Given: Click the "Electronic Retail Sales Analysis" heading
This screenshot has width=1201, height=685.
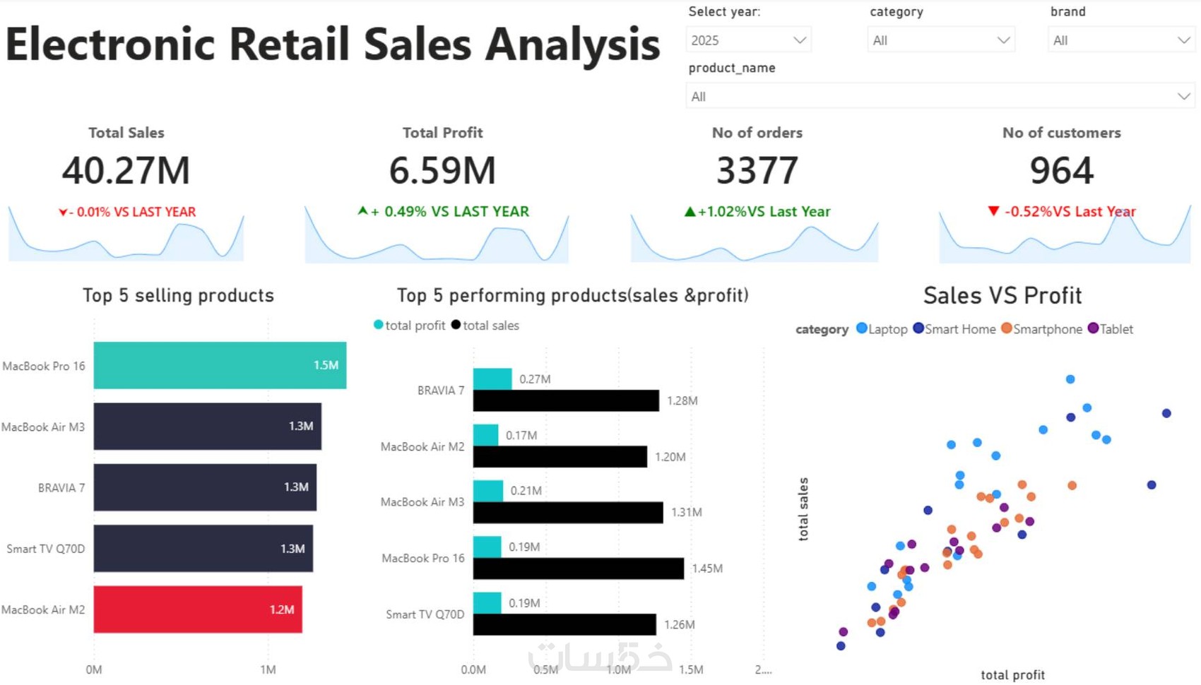Looking at the screenshot, I should [x=333, y=44].
